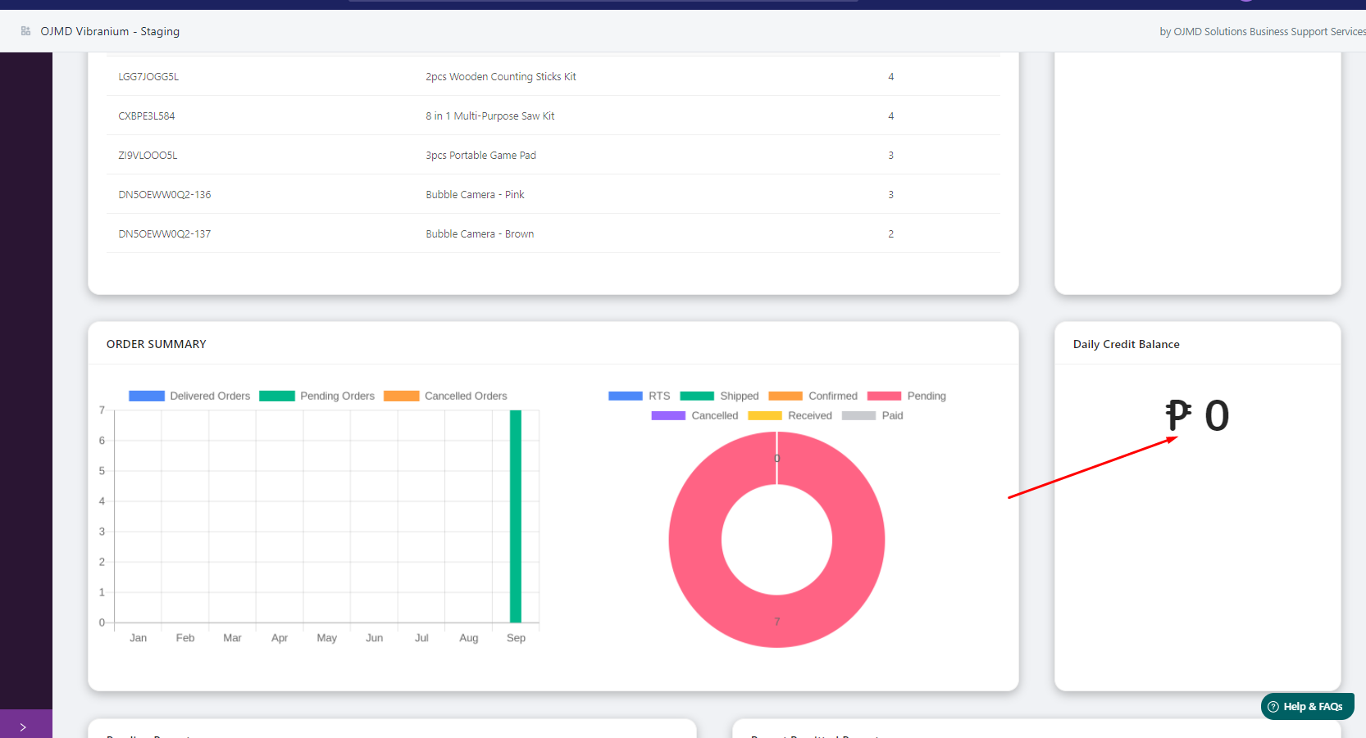Click the green September bar in chart
1366x738 pixels.
[516, 516]
